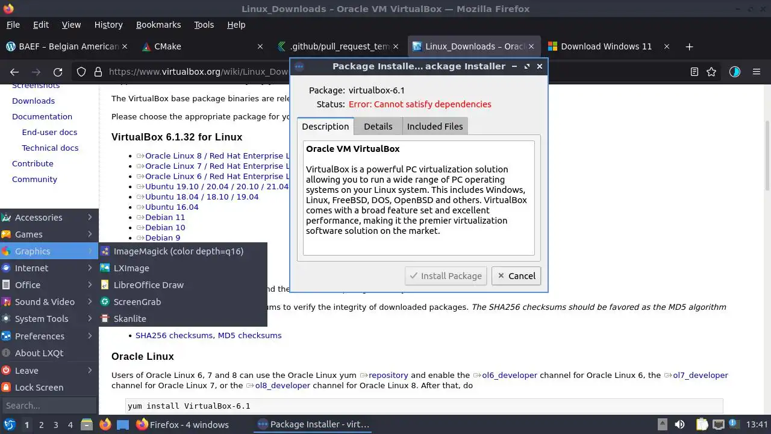The height and width of the screenshot is (434, 771).
Task: Open the Tools menu
Action: 204,25
